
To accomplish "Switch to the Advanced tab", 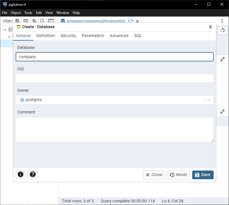I will click(x=119, y=36).
